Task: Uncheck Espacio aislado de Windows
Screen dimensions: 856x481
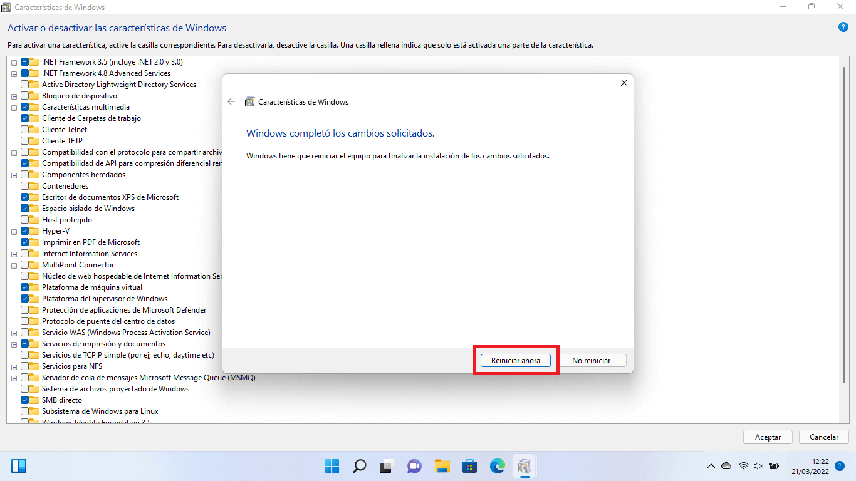Action: click(x=24, y=209)
